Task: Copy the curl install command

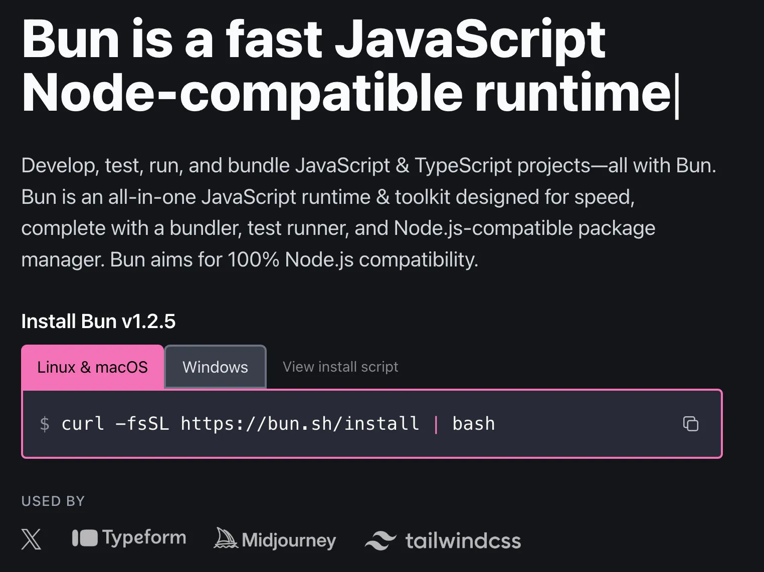Action: point(690,424)
